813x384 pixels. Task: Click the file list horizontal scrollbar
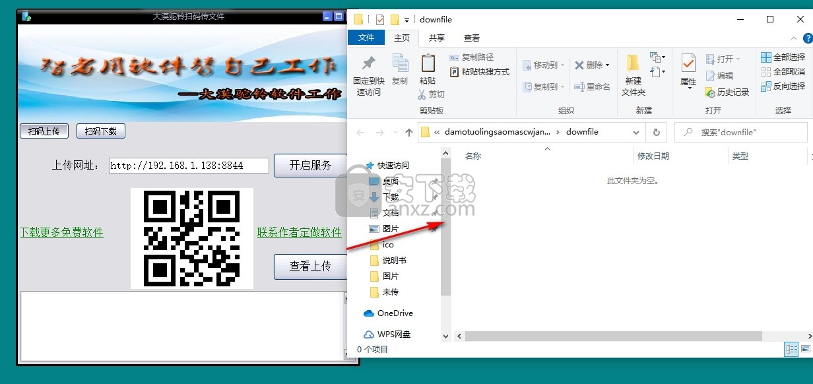[x=613, y=336]
